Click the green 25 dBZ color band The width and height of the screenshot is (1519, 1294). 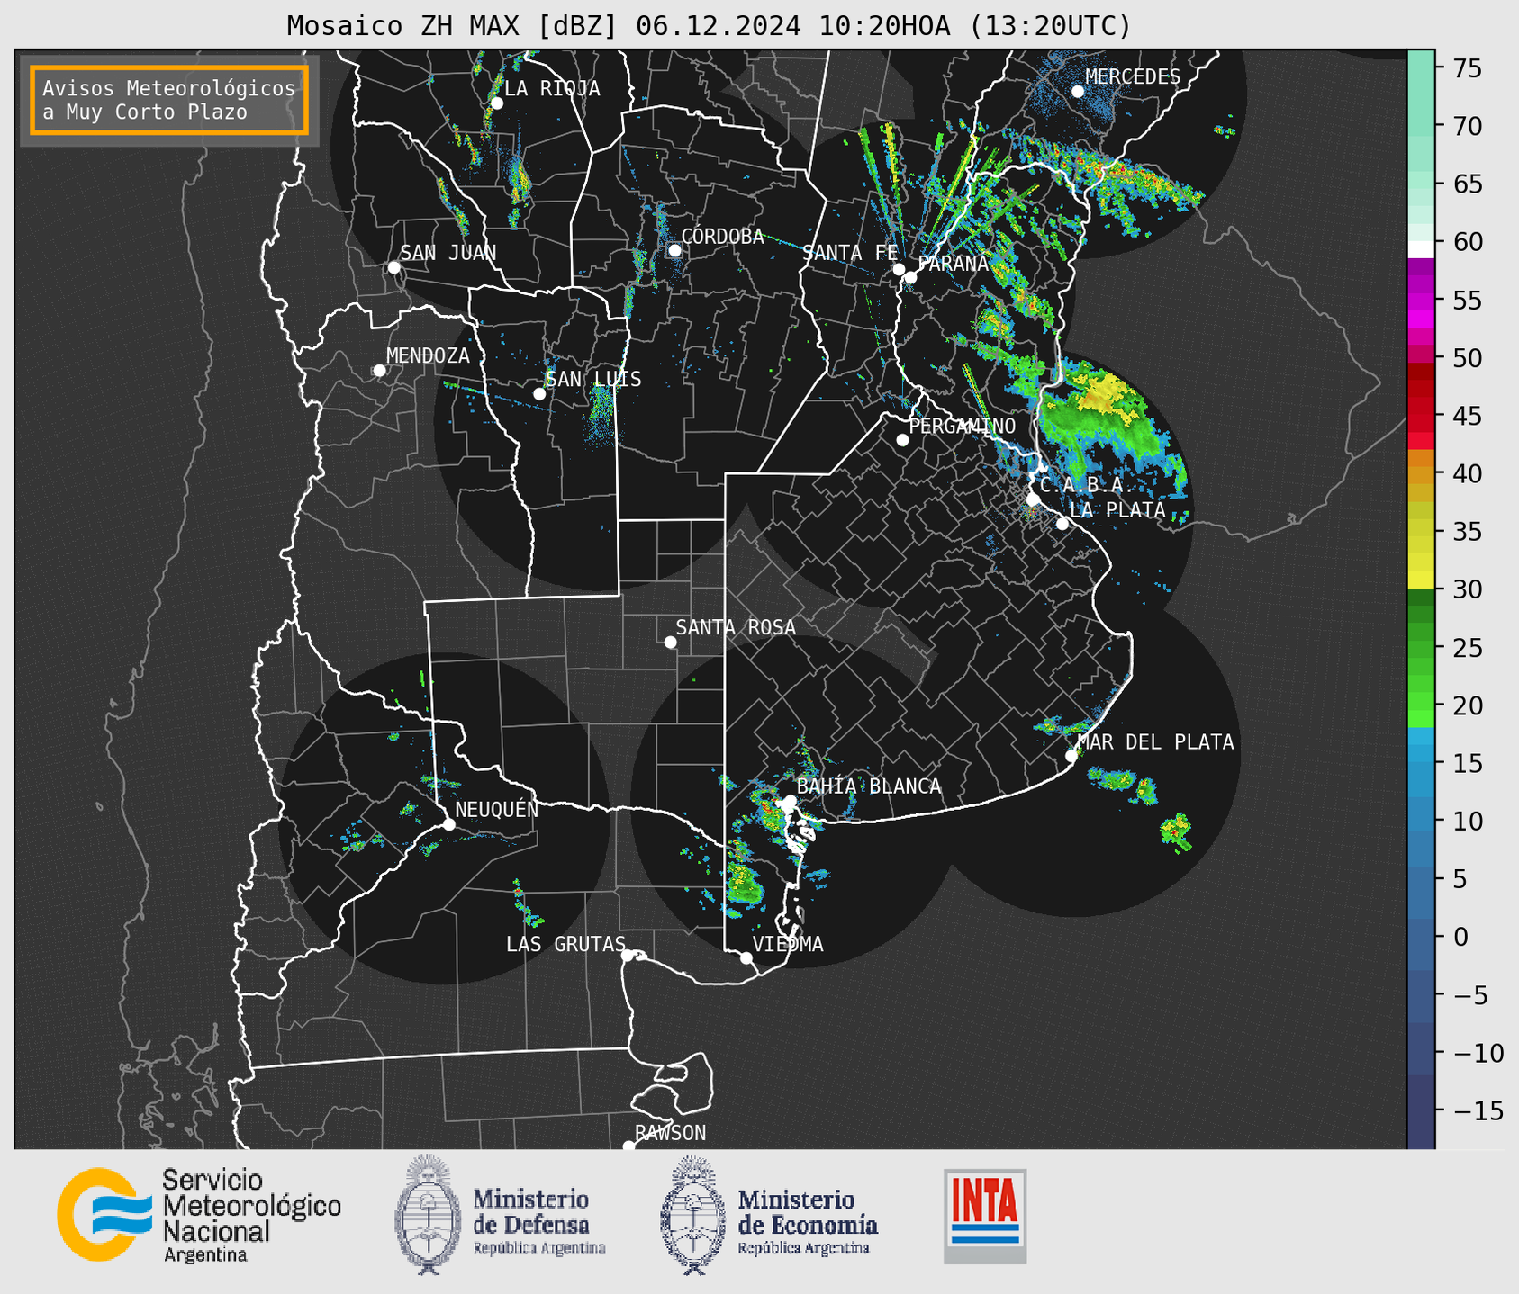[x=1421, y=648]
